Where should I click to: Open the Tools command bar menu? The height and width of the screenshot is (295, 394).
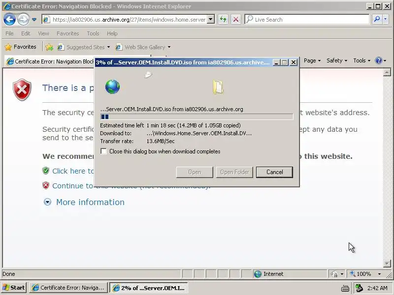coord(361,60)
